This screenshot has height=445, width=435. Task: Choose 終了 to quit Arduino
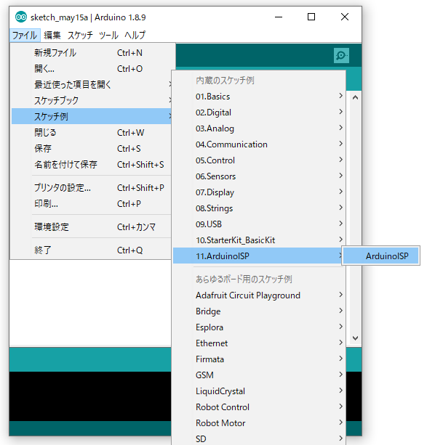click(x=91, y=250)
